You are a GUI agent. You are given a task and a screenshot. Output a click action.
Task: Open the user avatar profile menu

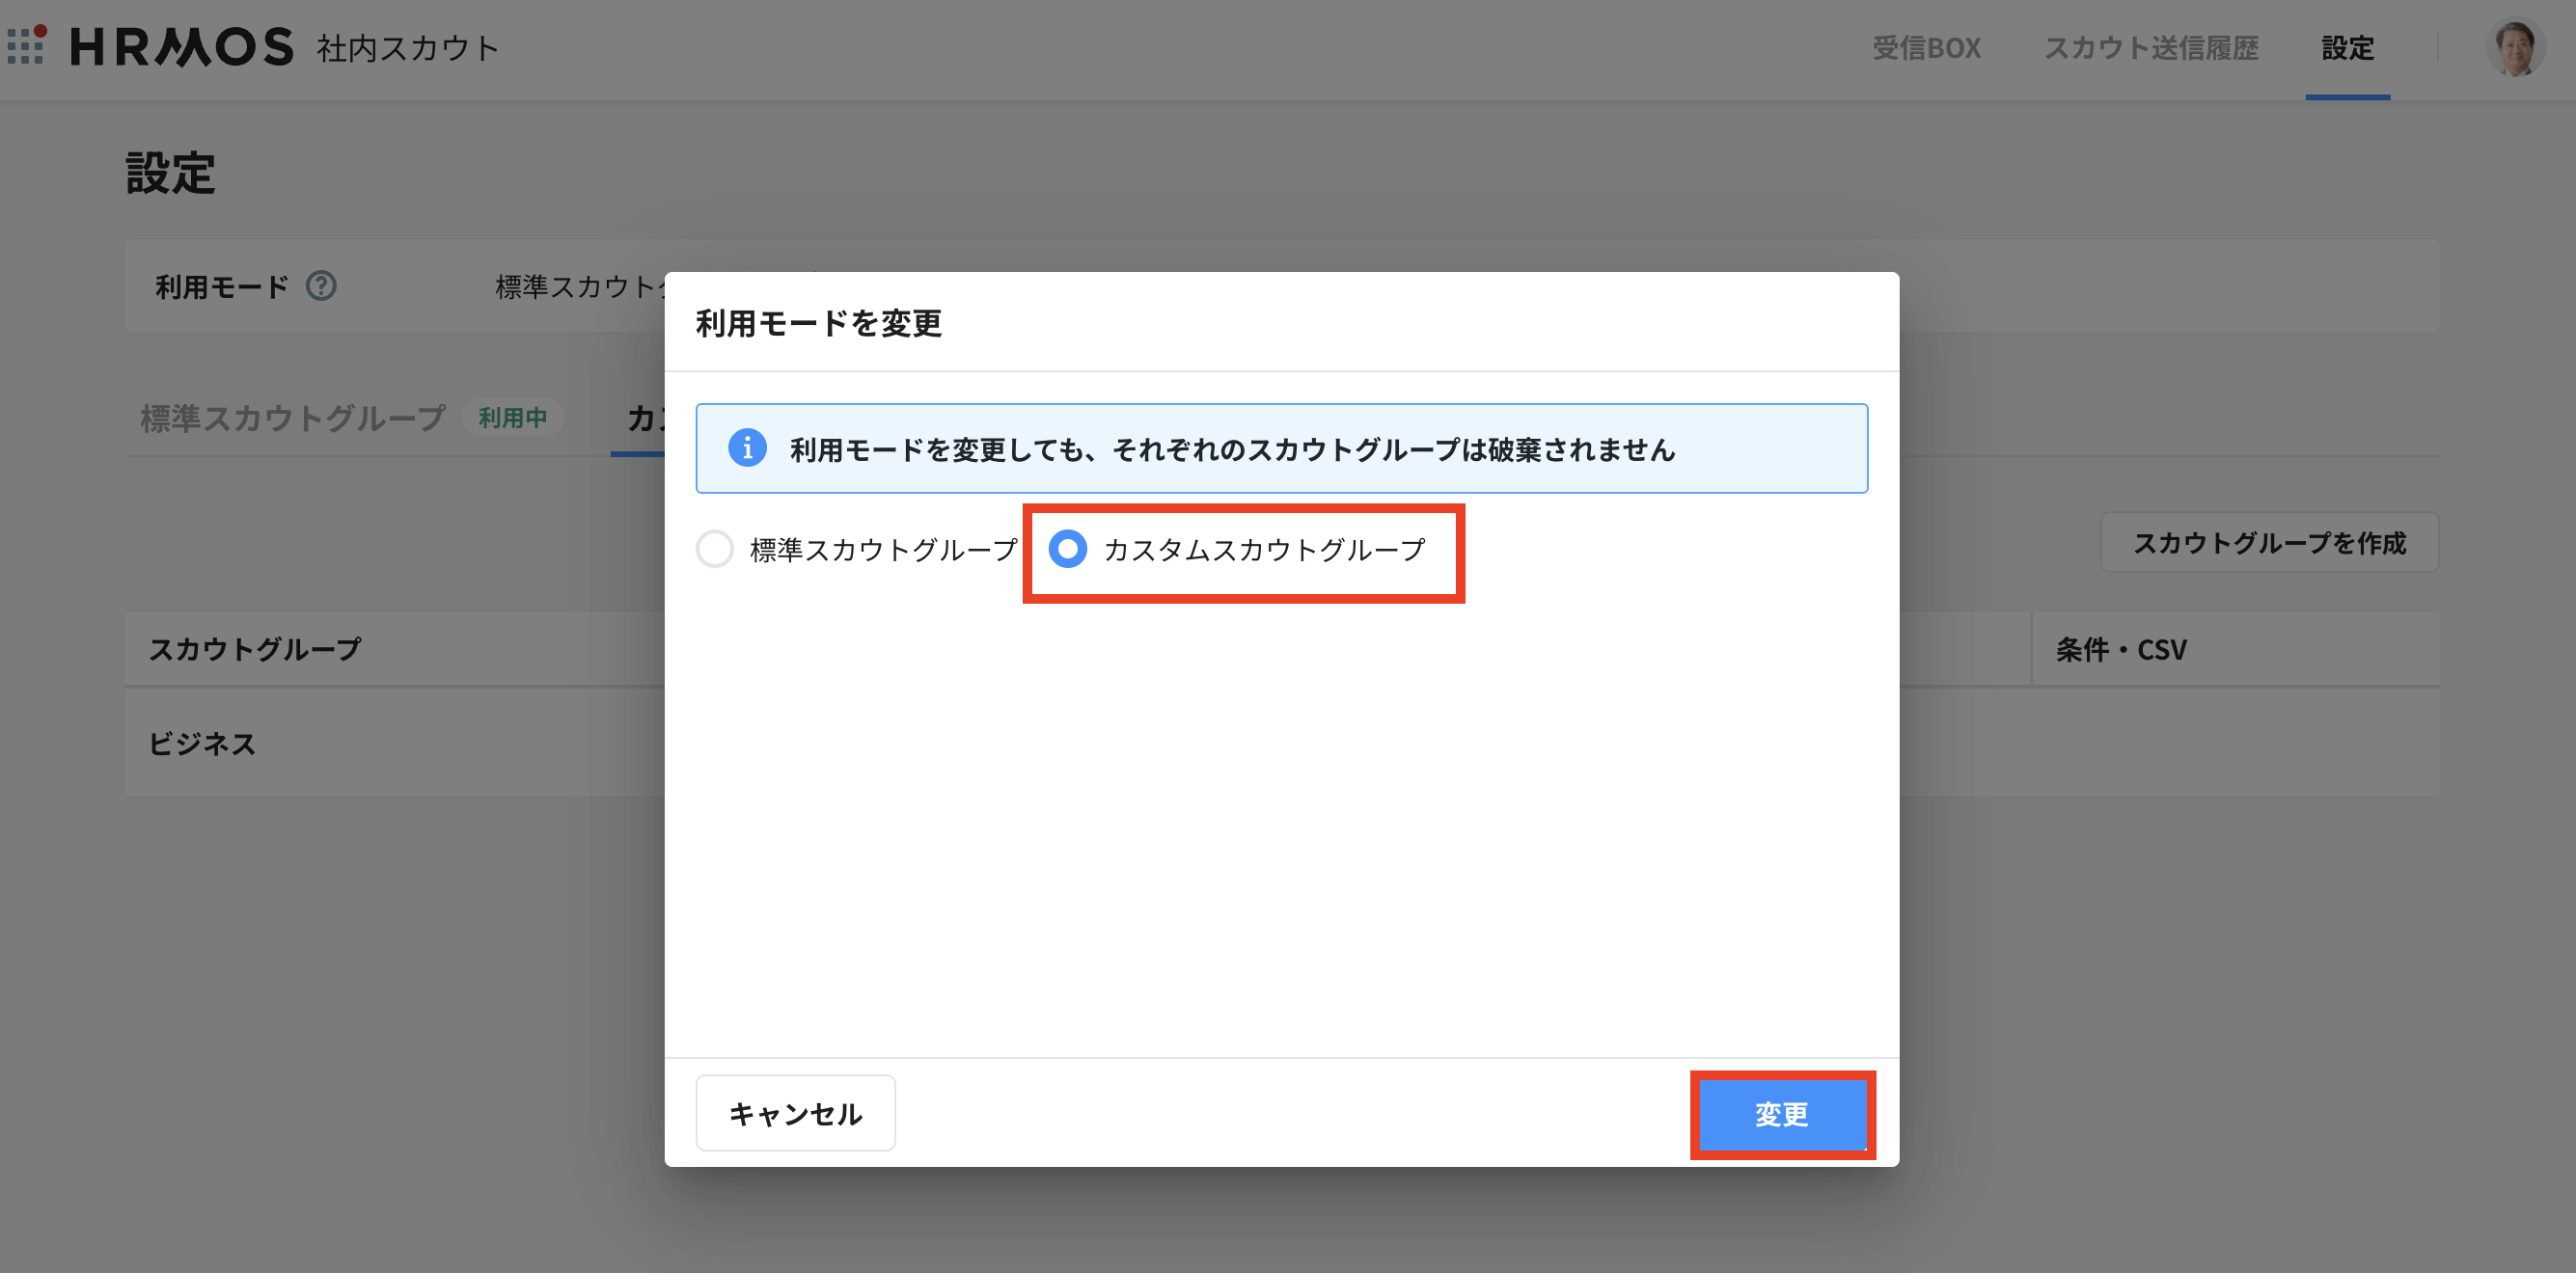click(x=2517, y=46)
